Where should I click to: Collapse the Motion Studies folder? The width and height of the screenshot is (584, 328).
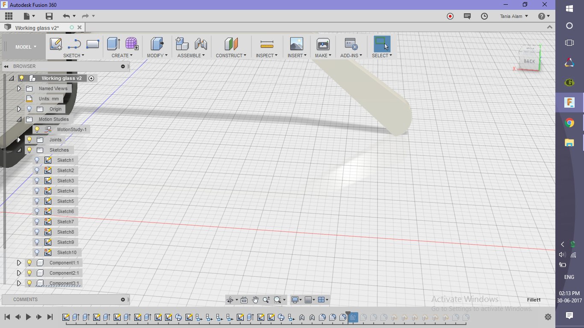pyautogui.click(x=19, y=119)
